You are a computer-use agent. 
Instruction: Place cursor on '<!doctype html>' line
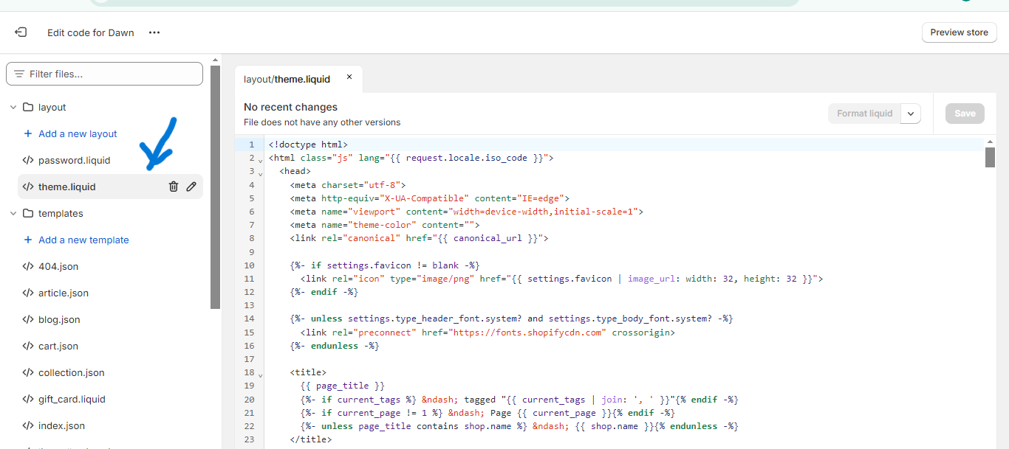[308, 145]
